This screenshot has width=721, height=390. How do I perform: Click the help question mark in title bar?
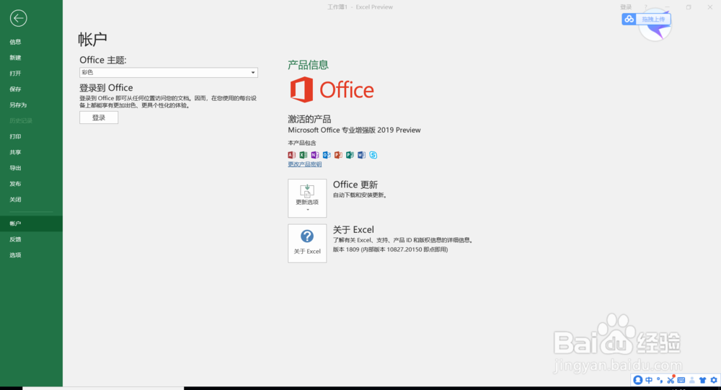(x=645, y=7)
